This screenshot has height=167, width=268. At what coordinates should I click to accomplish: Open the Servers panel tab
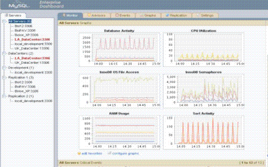(x=13, y=15)
